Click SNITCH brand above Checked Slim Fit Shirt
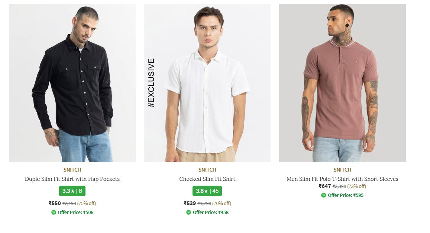 coord(207,170)
